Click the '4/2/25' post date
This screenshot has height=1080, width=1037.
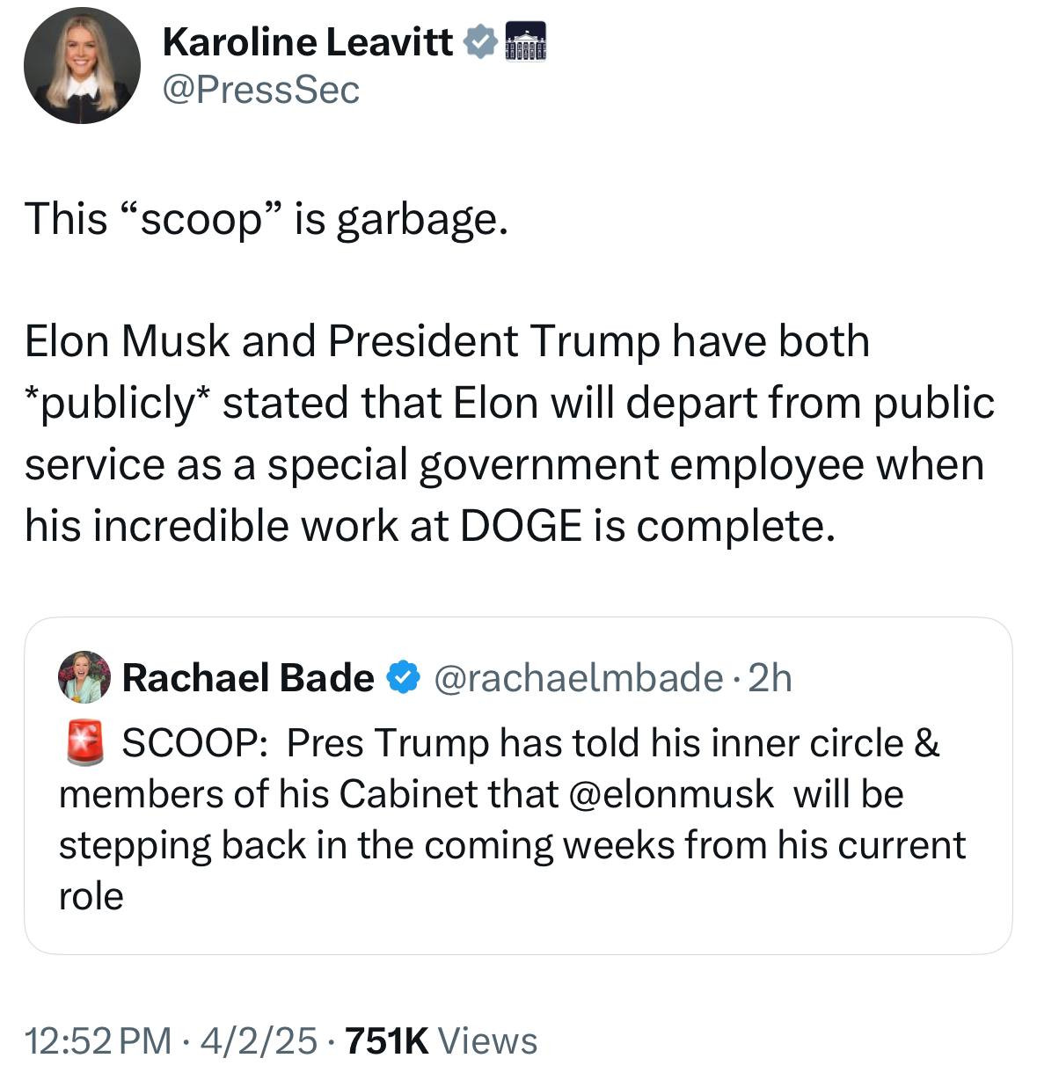(x=258, y=1041)
